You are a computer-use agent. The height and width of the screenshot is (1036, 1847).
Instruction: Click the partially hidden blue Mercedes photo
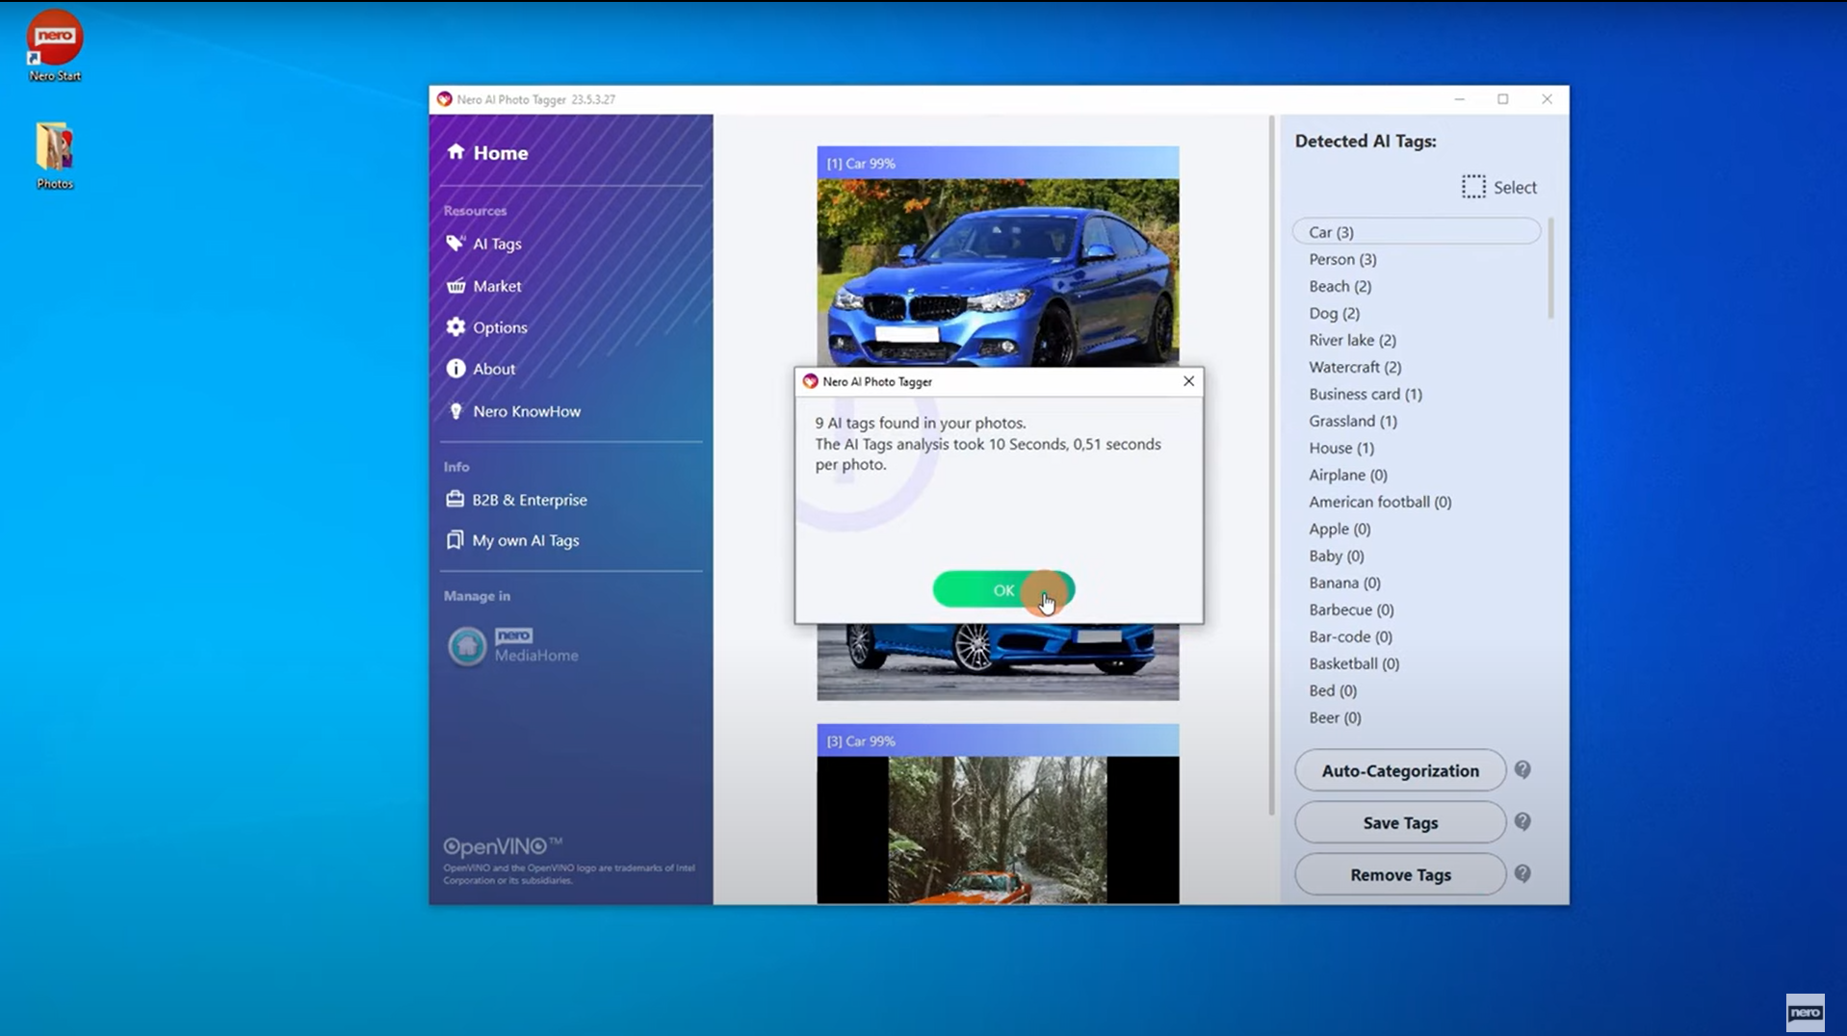(x=998, y=661)
